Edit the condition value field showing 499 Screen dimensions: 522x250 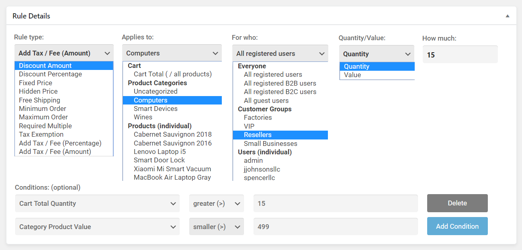336,227
